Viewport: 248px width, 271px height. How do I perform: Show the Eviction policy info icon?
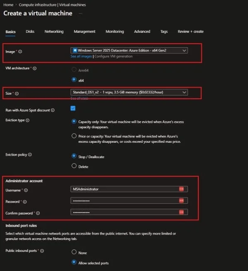coord(30,154)
